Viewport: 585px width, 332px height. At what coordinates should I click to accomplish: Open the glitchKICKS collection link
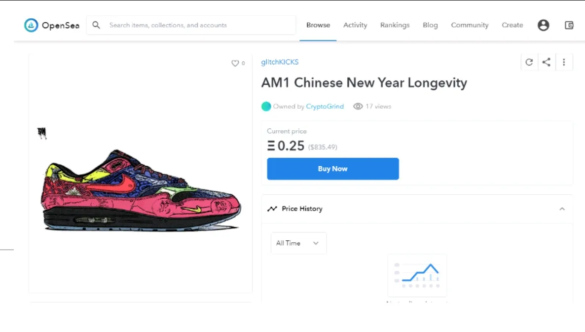280,62
